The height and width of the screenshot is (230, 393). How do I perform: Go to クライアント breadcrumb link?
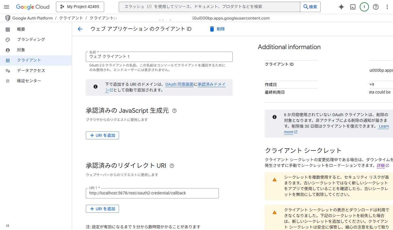pos(71,18)
